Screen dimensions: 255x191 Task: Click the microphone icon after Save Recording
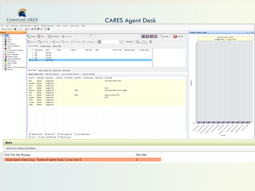click(150, 42)
